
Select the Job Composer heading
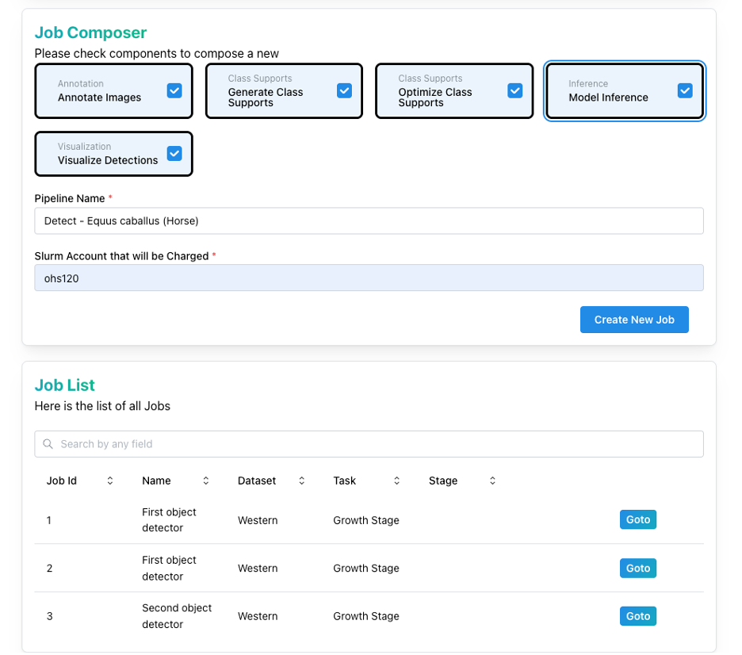90,33
